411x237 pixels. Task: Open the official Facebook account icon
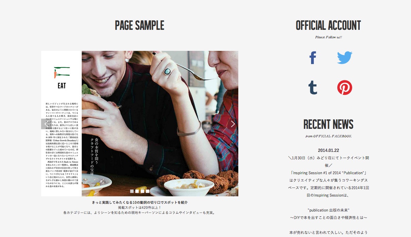(x=313, y=58)
